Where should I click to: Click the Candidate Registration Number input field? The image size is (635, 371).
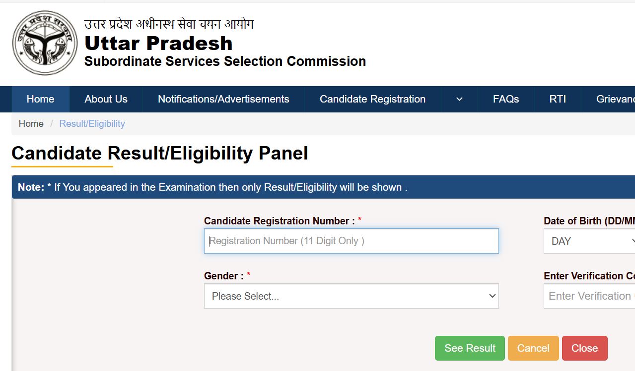(x=351, y=241)
